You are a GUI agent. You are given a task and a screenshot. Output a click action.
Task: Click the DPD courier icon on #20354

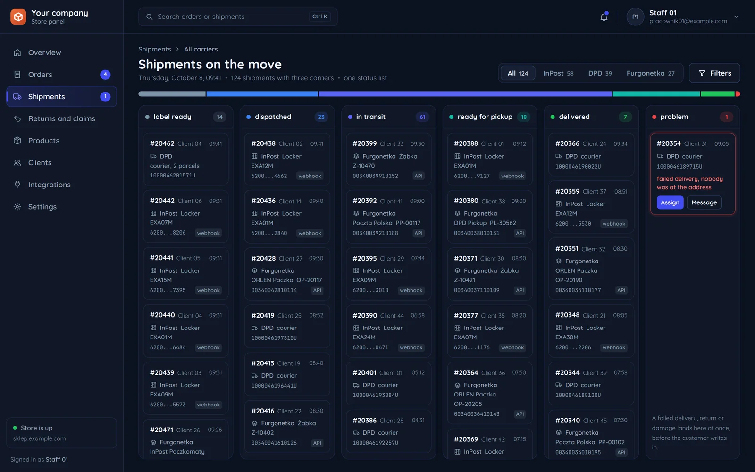(660, 156)
